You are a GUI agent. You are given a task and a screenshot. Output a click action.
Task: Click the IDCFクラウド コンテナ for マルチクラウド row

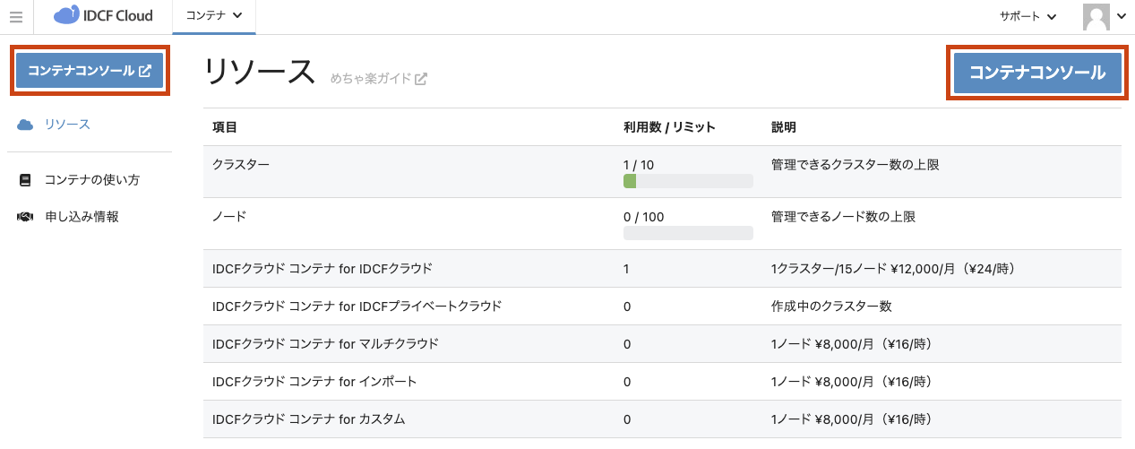(324, 344)
